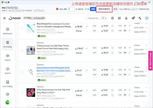Open FBN stock external link in 98.86 row

click(x=130, y=26)
